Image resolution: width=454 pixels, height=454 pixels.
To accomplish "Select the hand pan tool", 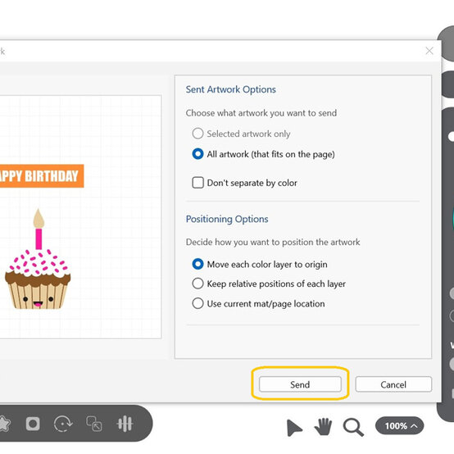I will 323,426.
